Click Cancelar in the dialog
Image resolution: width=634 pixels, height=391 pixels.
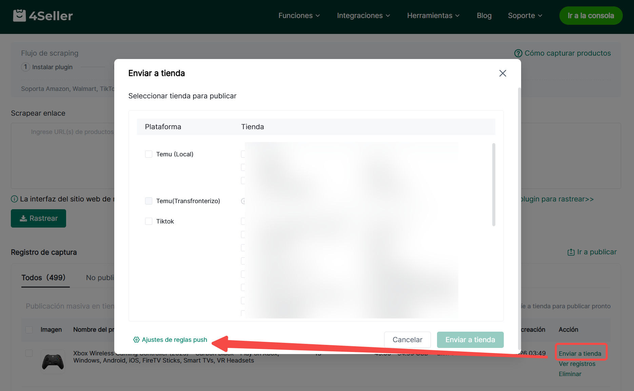coord(408,340)
